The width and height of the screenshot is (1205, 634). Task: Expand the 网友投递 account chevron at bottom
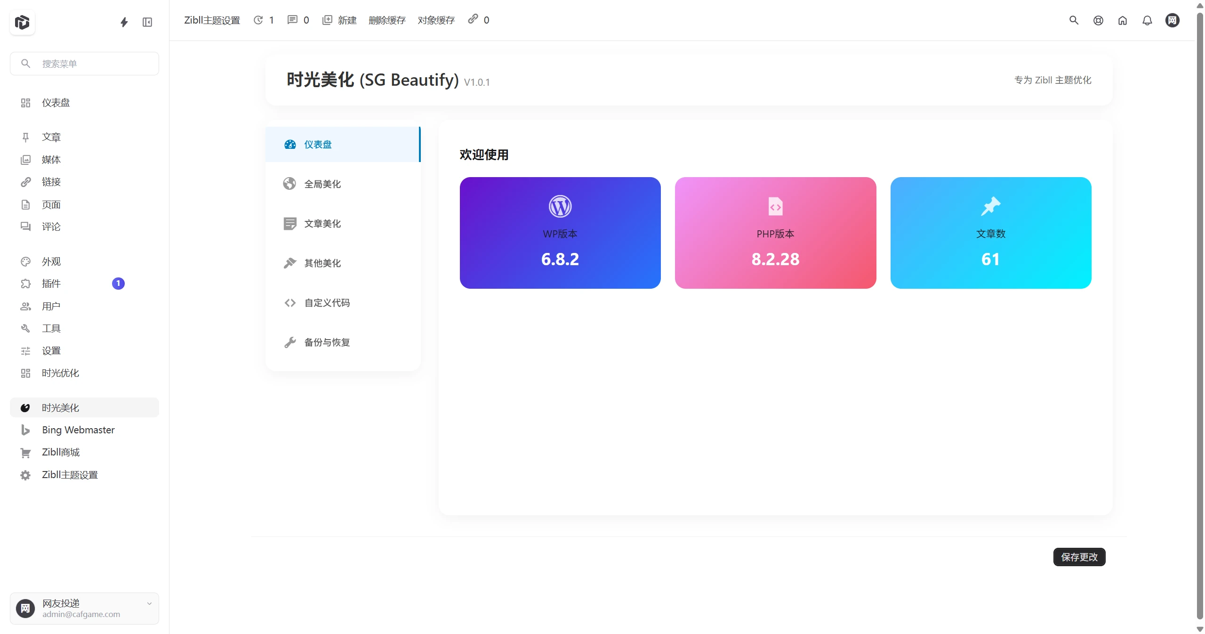coord(149,603)
